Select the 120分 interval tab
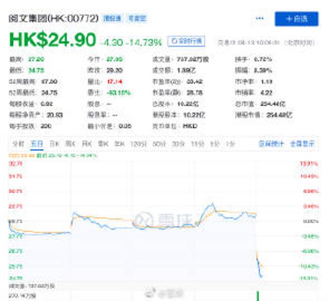This screenshot has height=301, width=329. pyautogui.click(x=138, y=144)
